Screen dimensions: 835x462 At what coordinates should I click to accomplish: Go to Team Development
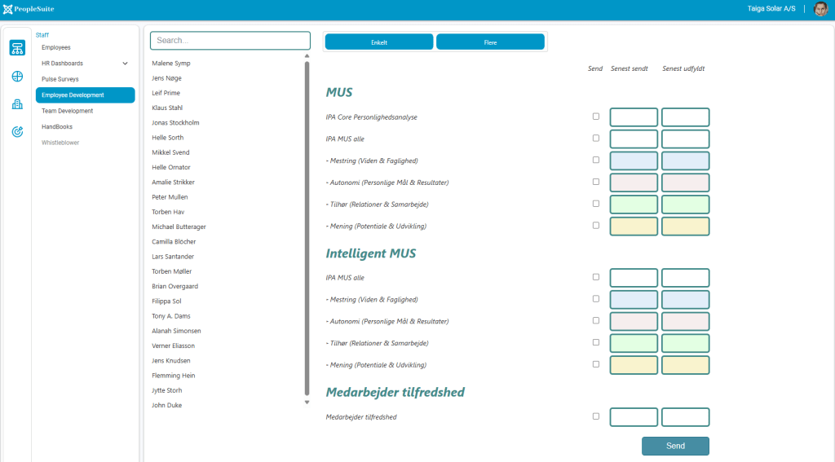point(68,111)
